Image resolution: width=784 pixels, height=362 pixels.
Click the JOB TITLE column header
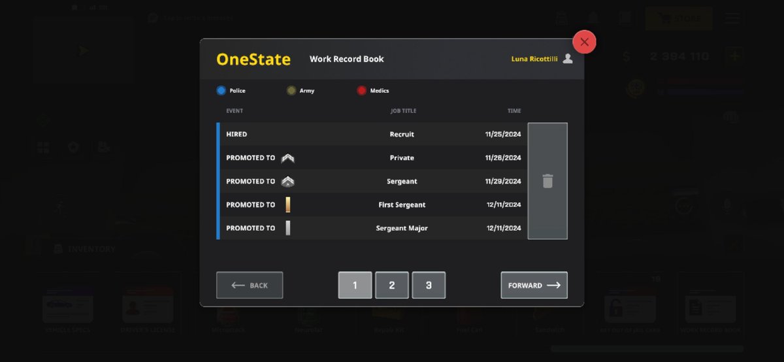(x=402, y=111)
